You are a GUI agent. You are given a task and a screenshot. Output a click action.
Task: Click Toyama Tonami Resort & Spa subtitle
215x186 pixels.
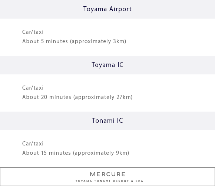[109, 181]
